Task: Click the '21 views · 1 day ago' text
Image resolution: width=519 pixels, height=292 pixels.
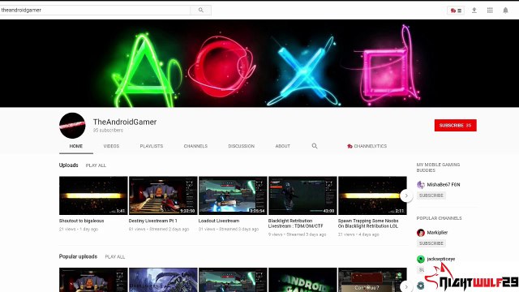Action: 79,229
